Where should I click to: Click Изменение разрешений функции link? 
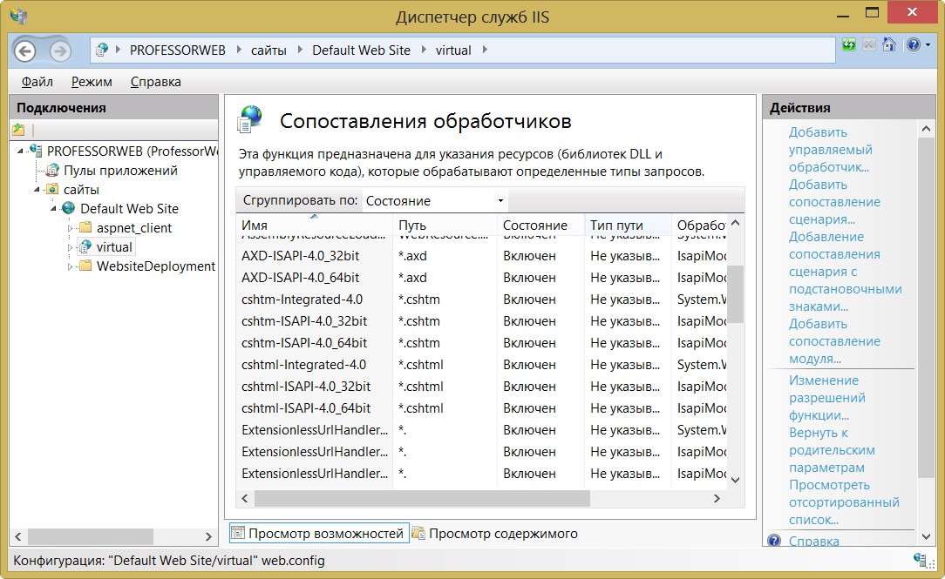pos(826,398)
